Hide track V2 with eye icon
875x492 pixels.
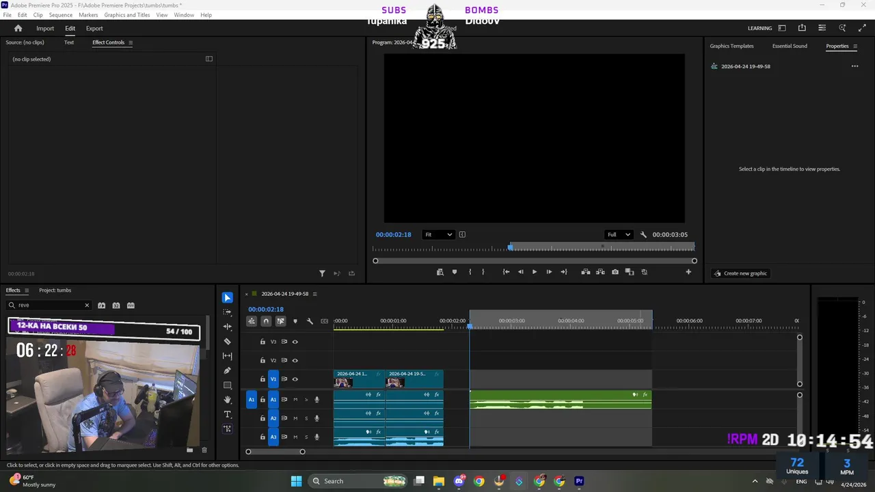pyautogui.click(x=295, y=360)
